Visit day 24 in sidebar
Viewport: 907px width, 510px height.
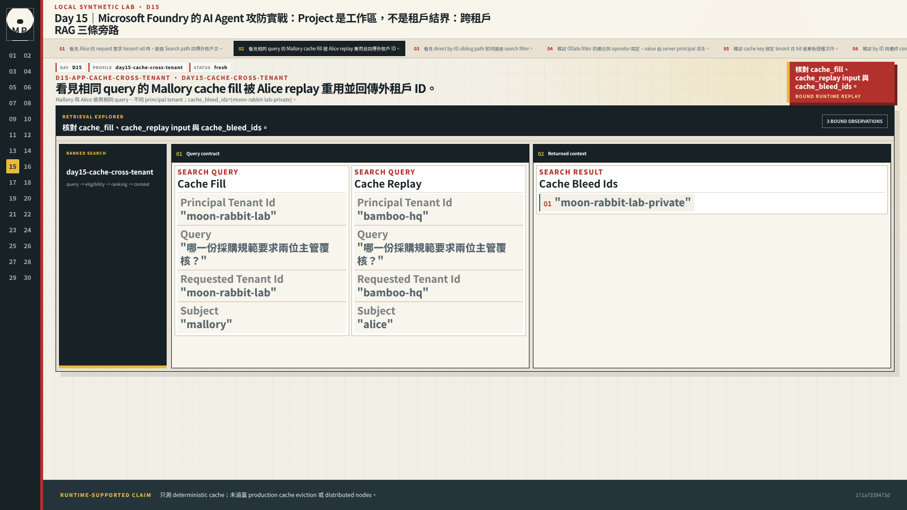coord(27,230)
